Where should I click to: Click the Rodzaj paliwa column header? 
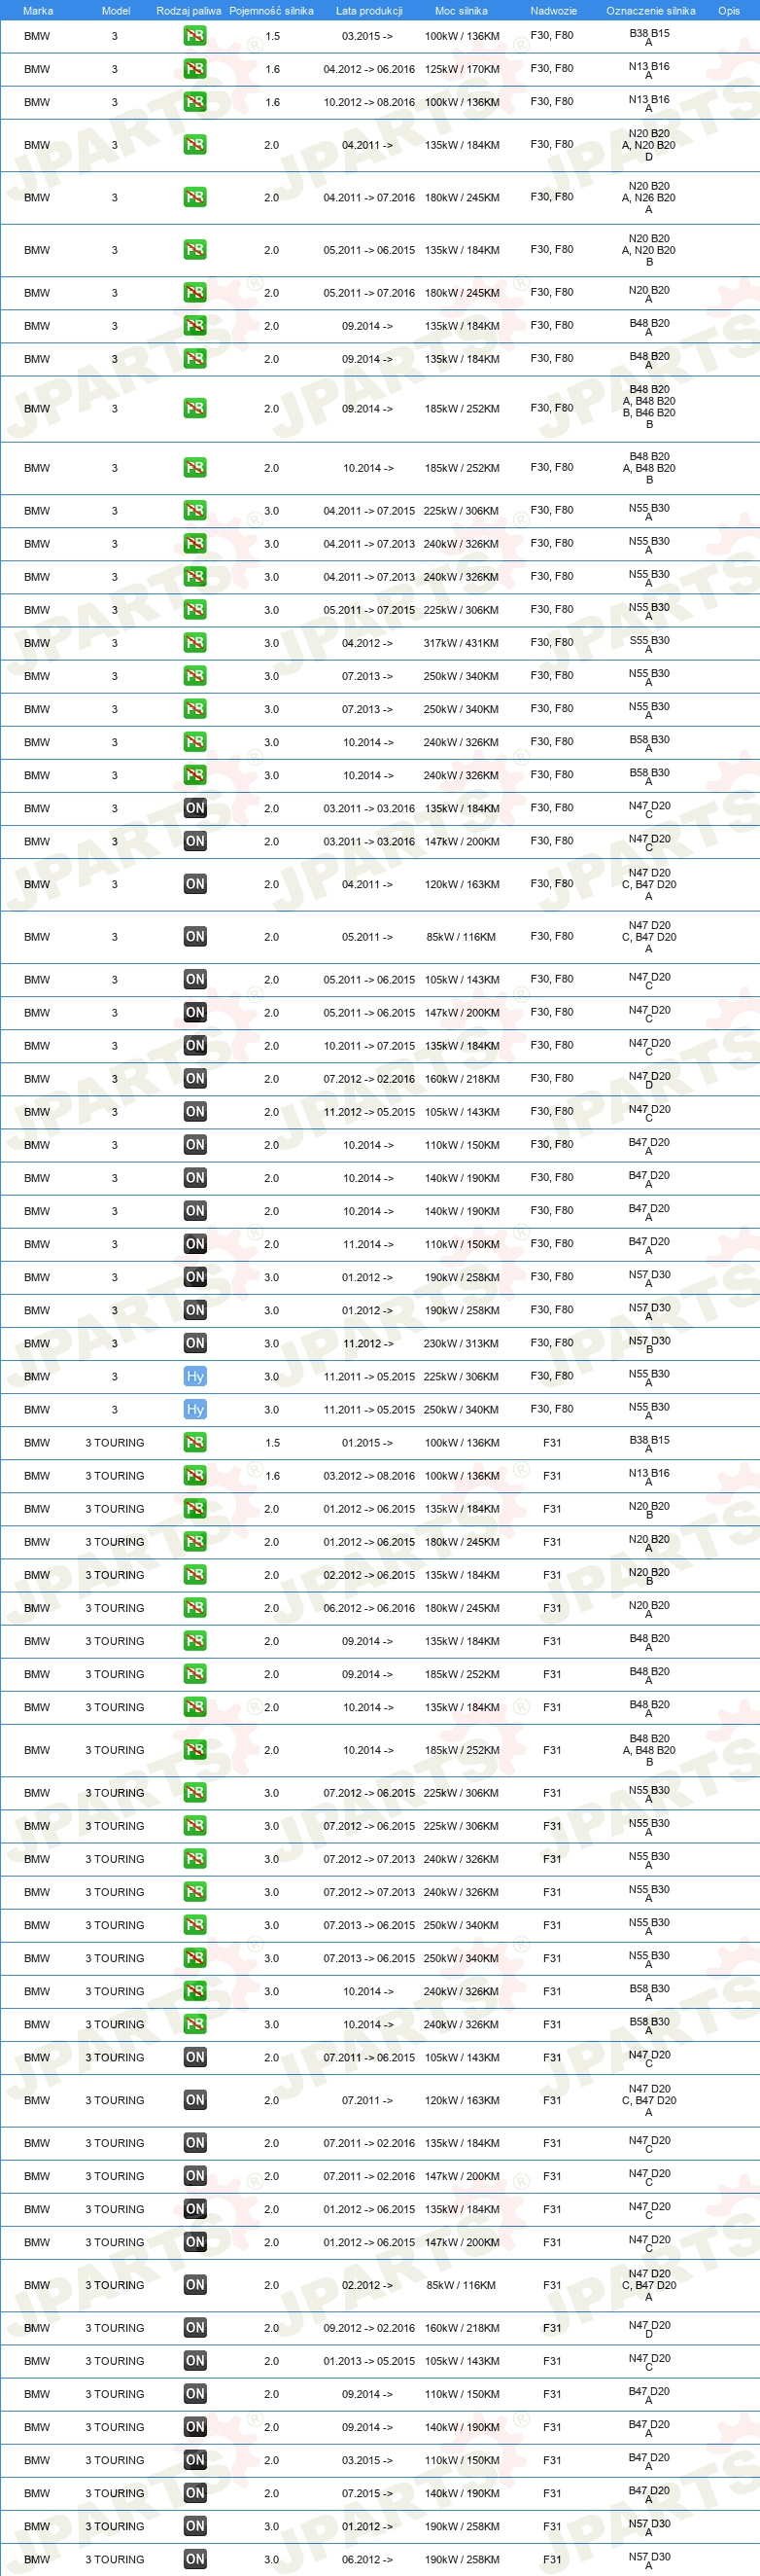click(189, 11)
